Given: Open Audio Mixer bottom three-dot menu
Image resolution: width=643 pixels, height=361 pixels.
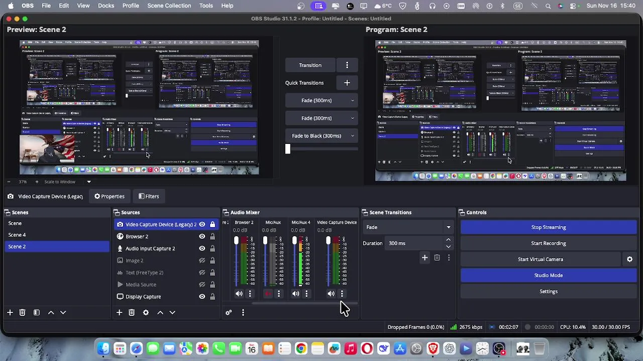Looking at the screenshot, I should [243, 312].
